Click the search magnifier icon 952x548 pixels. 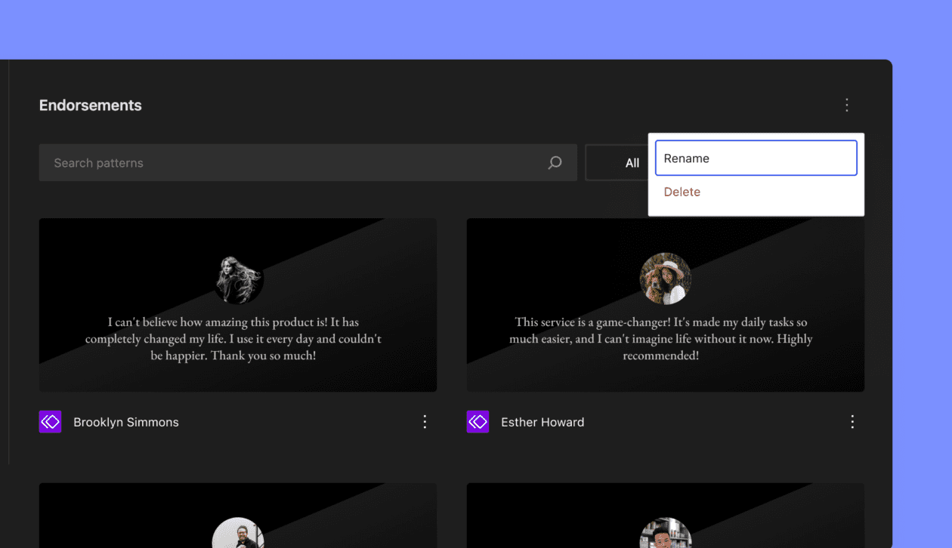[555, 163]
